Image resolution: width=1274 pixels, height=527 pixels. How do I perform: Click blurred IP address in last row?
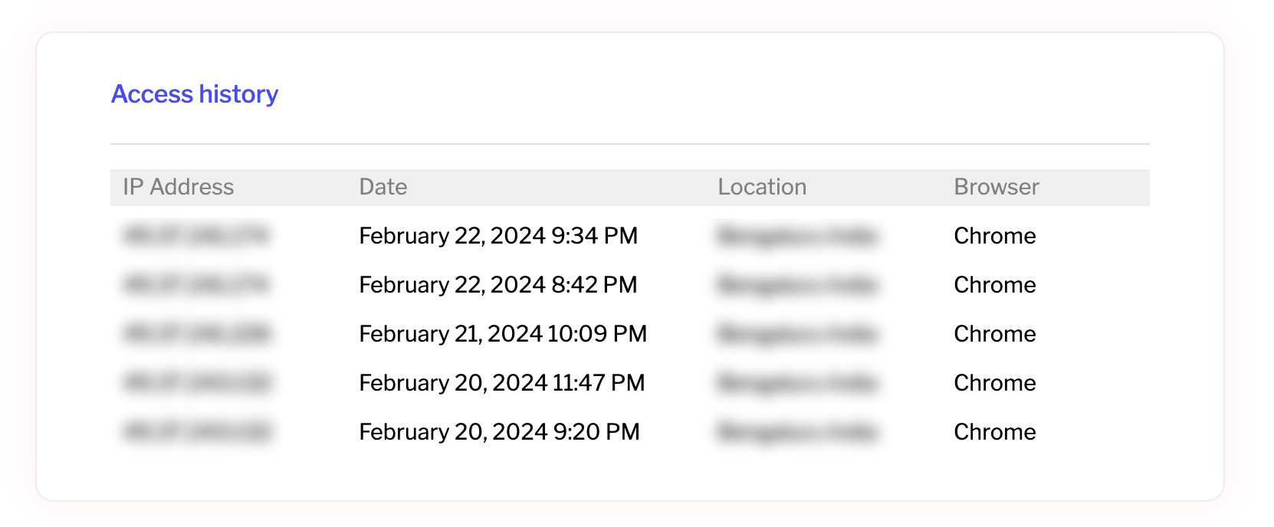[x=196, y=432]
